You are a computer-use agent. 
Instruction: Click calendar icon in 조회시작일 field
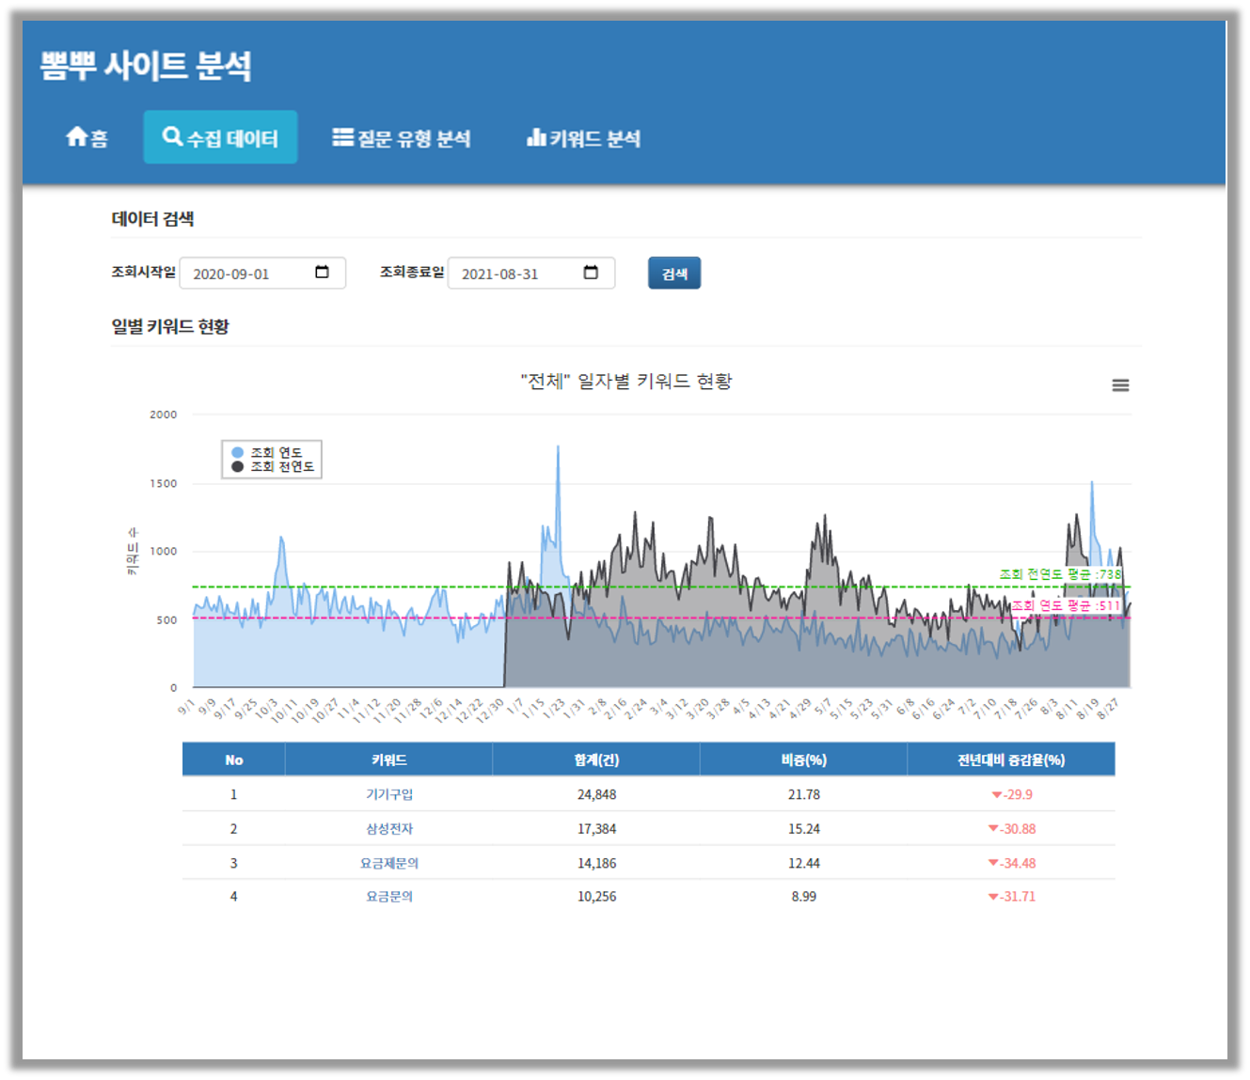(x=322, y=273)
